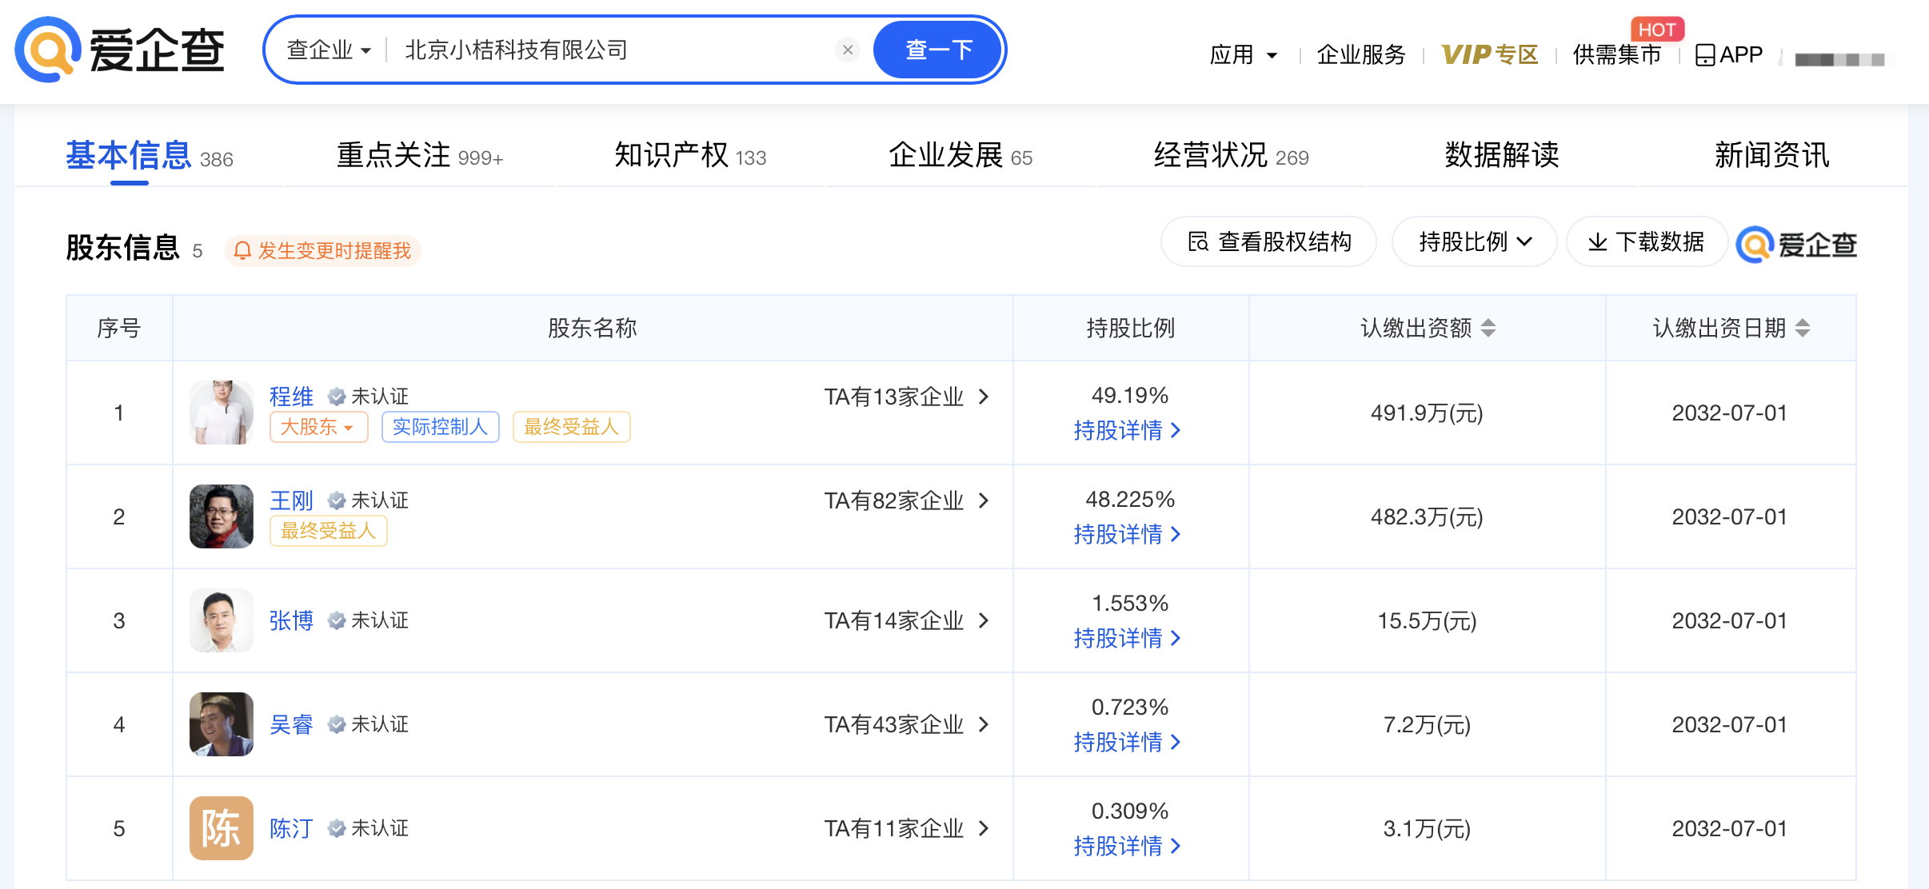The image size is (1929, 889).
Task: Click 未认证 badge next to 程维
Action: [x=369, y=397]
